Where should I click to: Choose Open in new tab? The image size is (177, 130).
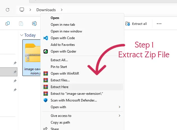(82, 25)
